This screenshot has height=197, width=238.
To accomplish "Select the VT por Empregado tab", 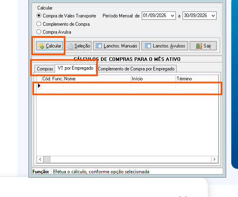I will pyautogui.click(x=75, y=68).
